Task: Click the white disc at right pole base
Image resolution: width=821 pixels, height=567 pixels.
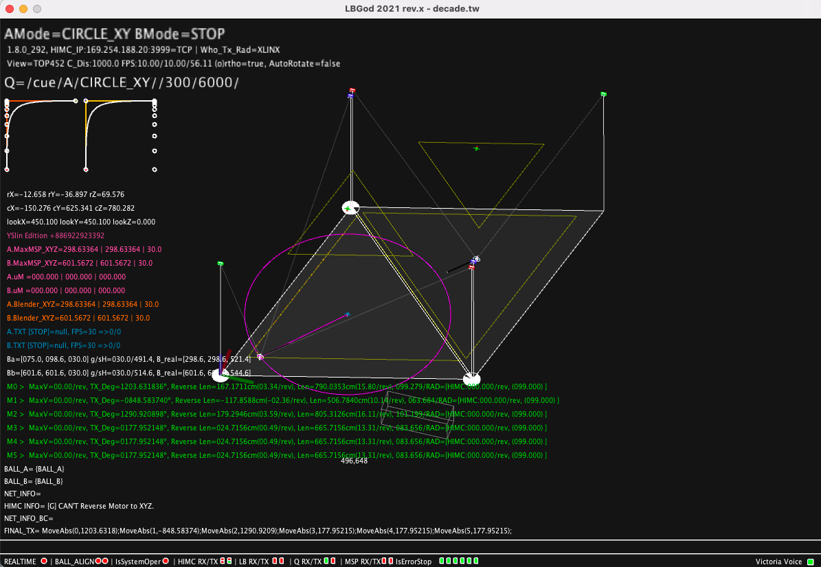Action: point(472,379)
